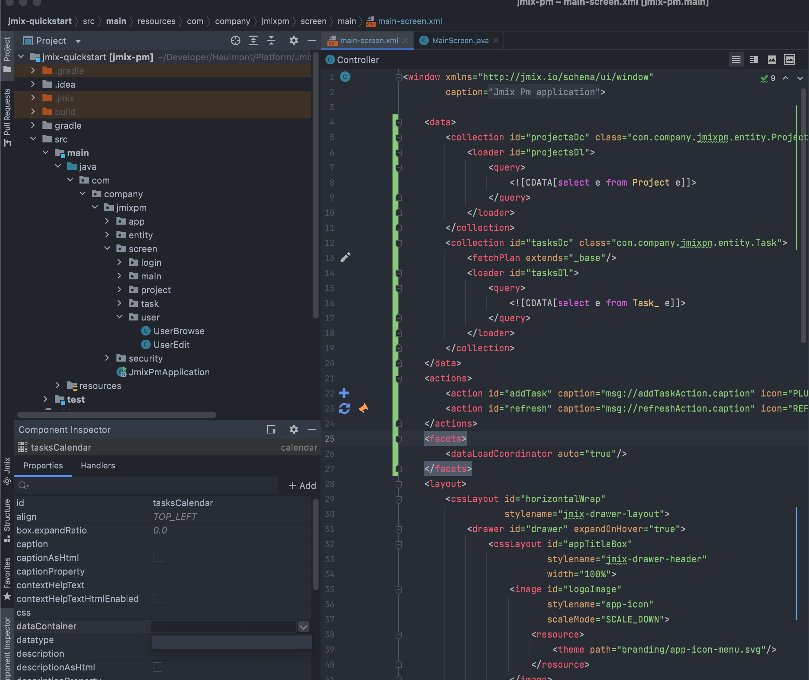The image size is (809, 680).
Task: Enable the descriptionAsHtml checkbox
Action: [x=157, y=667]
